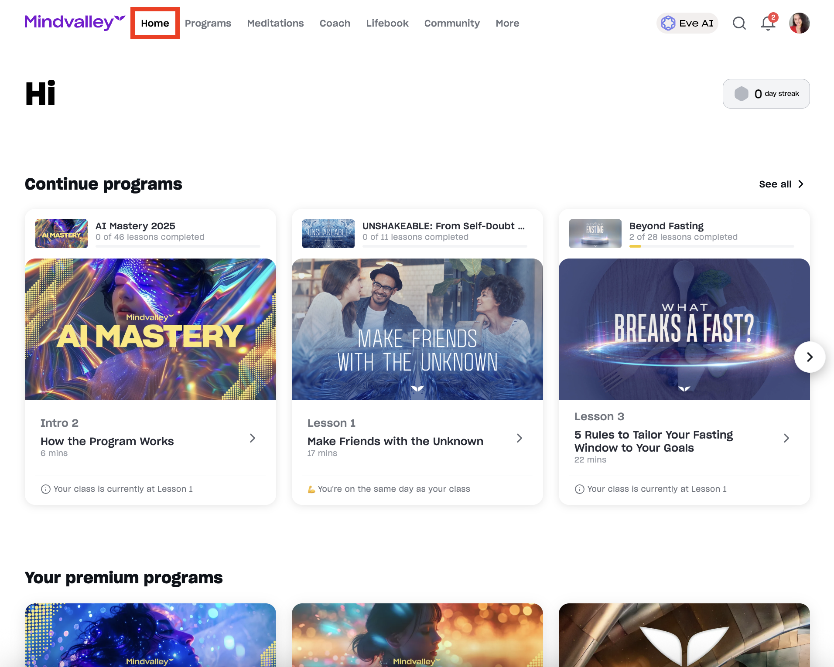834x667 pixels.
Task: Open the user profile avatar
Action: (x=799, y=23)
